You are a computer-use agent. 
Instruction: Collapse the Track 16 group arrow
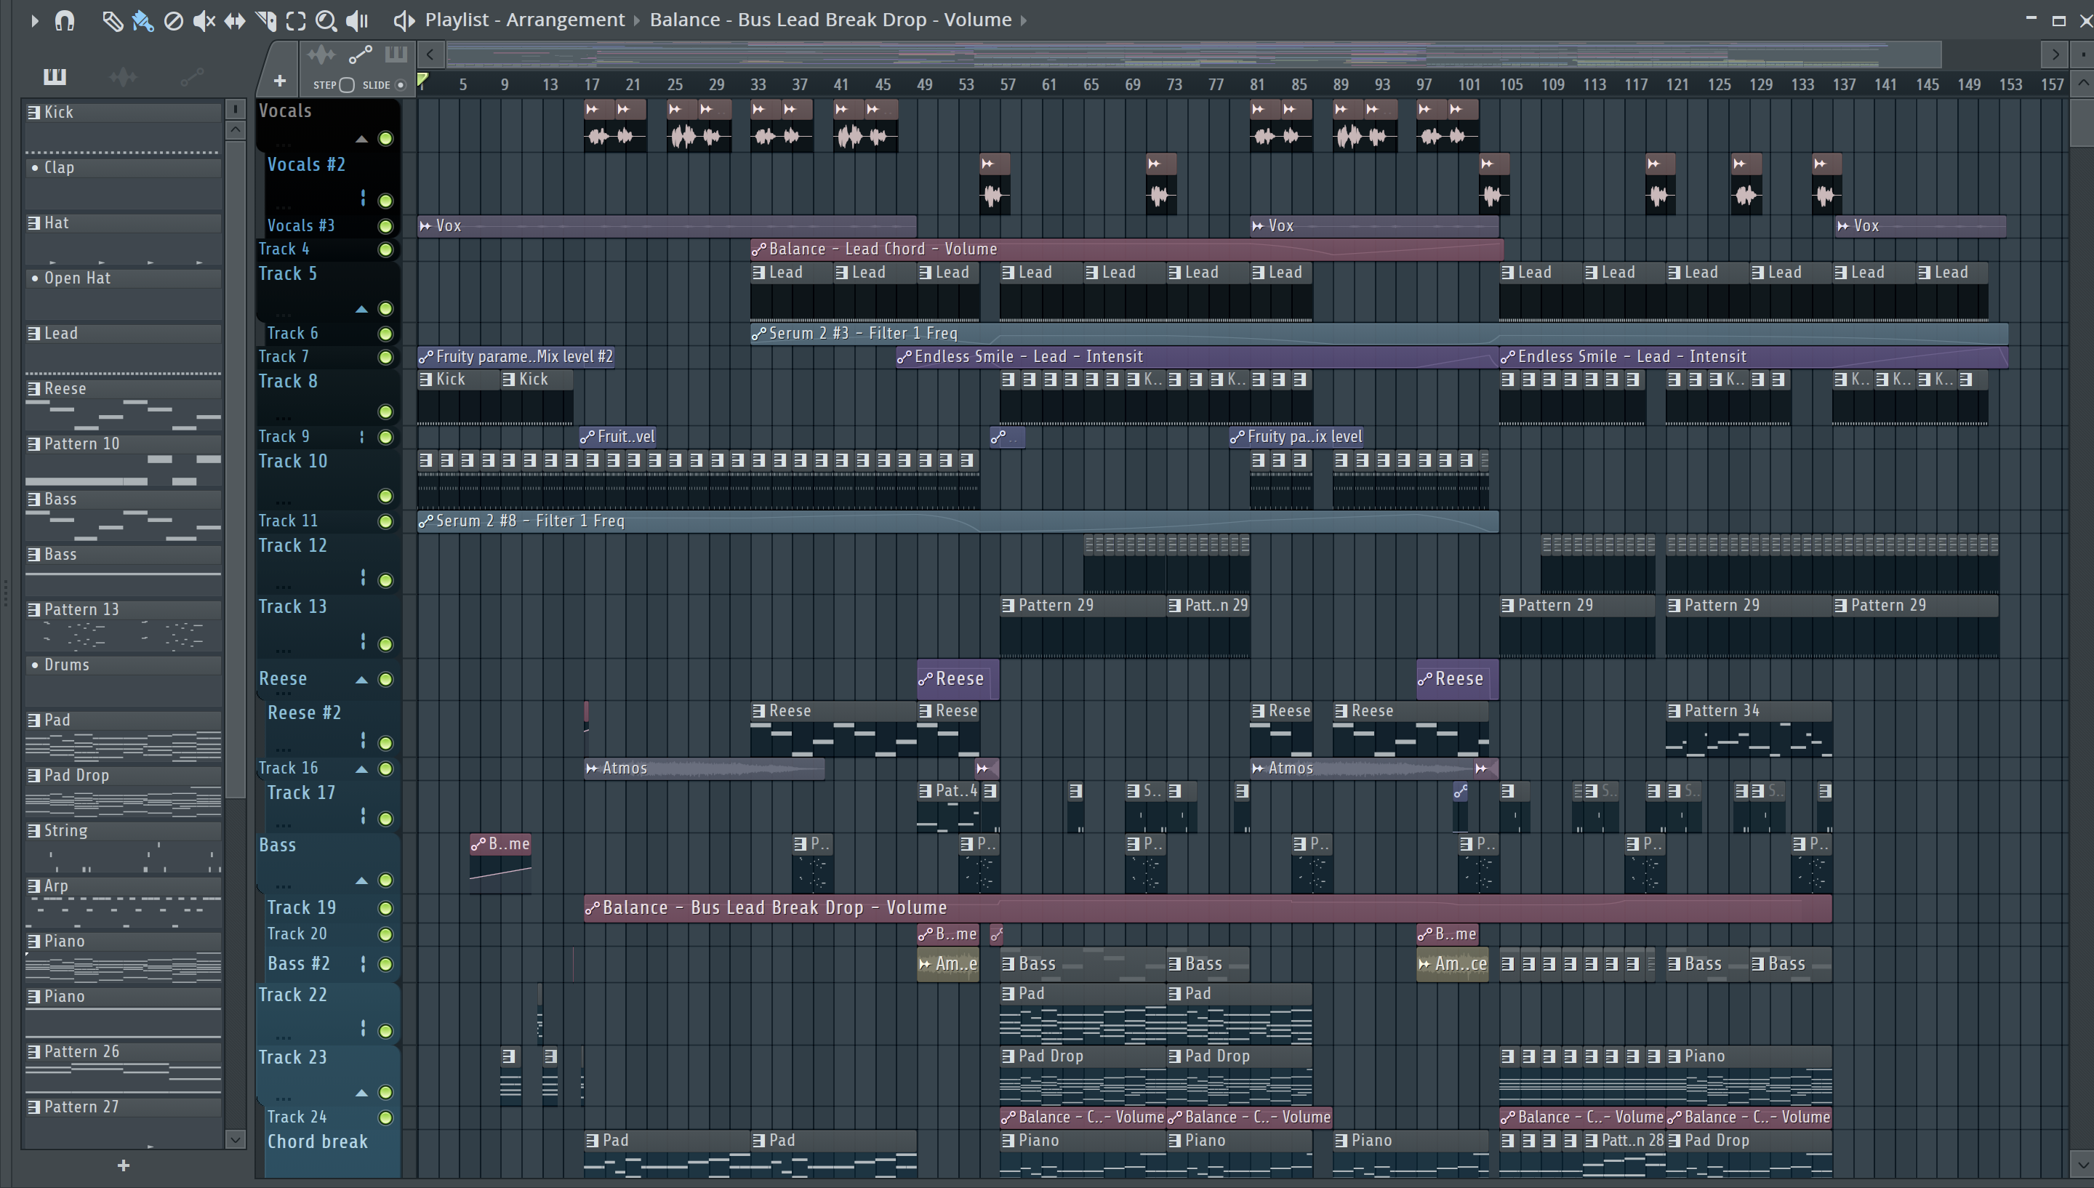(x=361, y=769)
